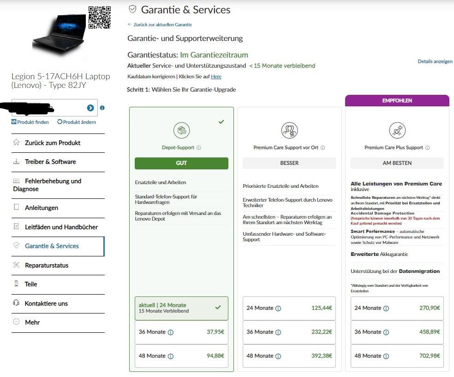Screen dimensions: 454x377
Task: Select Depot-Support 48 Monate for 94,88€
Action: (181, 356)
